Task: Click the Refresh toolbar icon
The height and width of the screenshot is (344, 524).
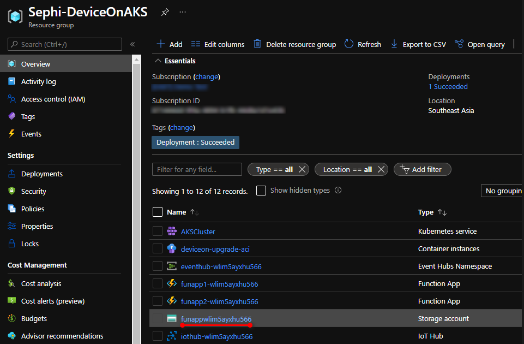Action: tap(349, 44)
